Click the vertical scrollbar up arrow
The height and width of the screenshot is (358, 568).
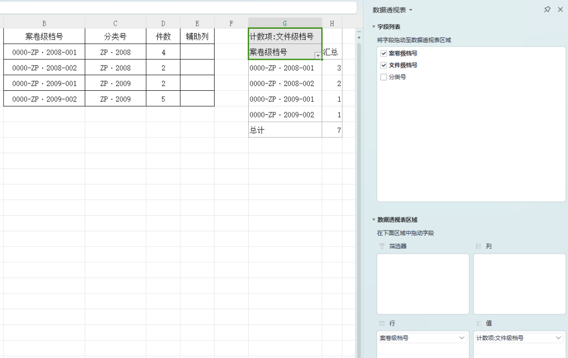click(359, 37)
